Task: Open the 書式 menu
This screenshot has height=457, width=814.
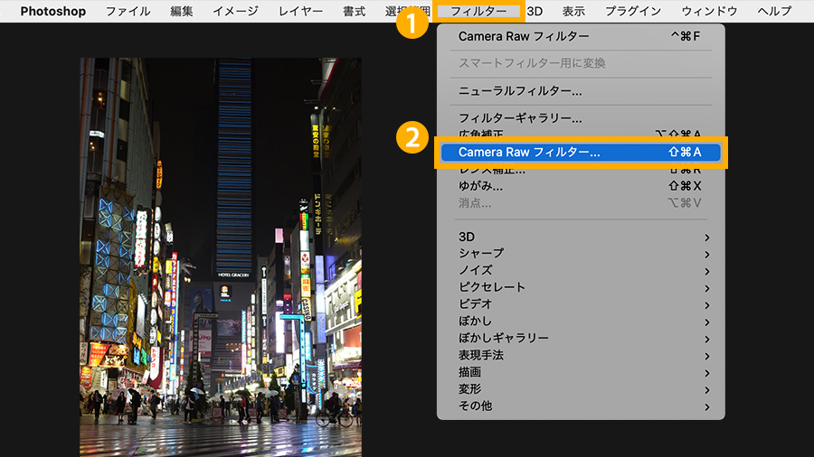Action: coord(354,11)
